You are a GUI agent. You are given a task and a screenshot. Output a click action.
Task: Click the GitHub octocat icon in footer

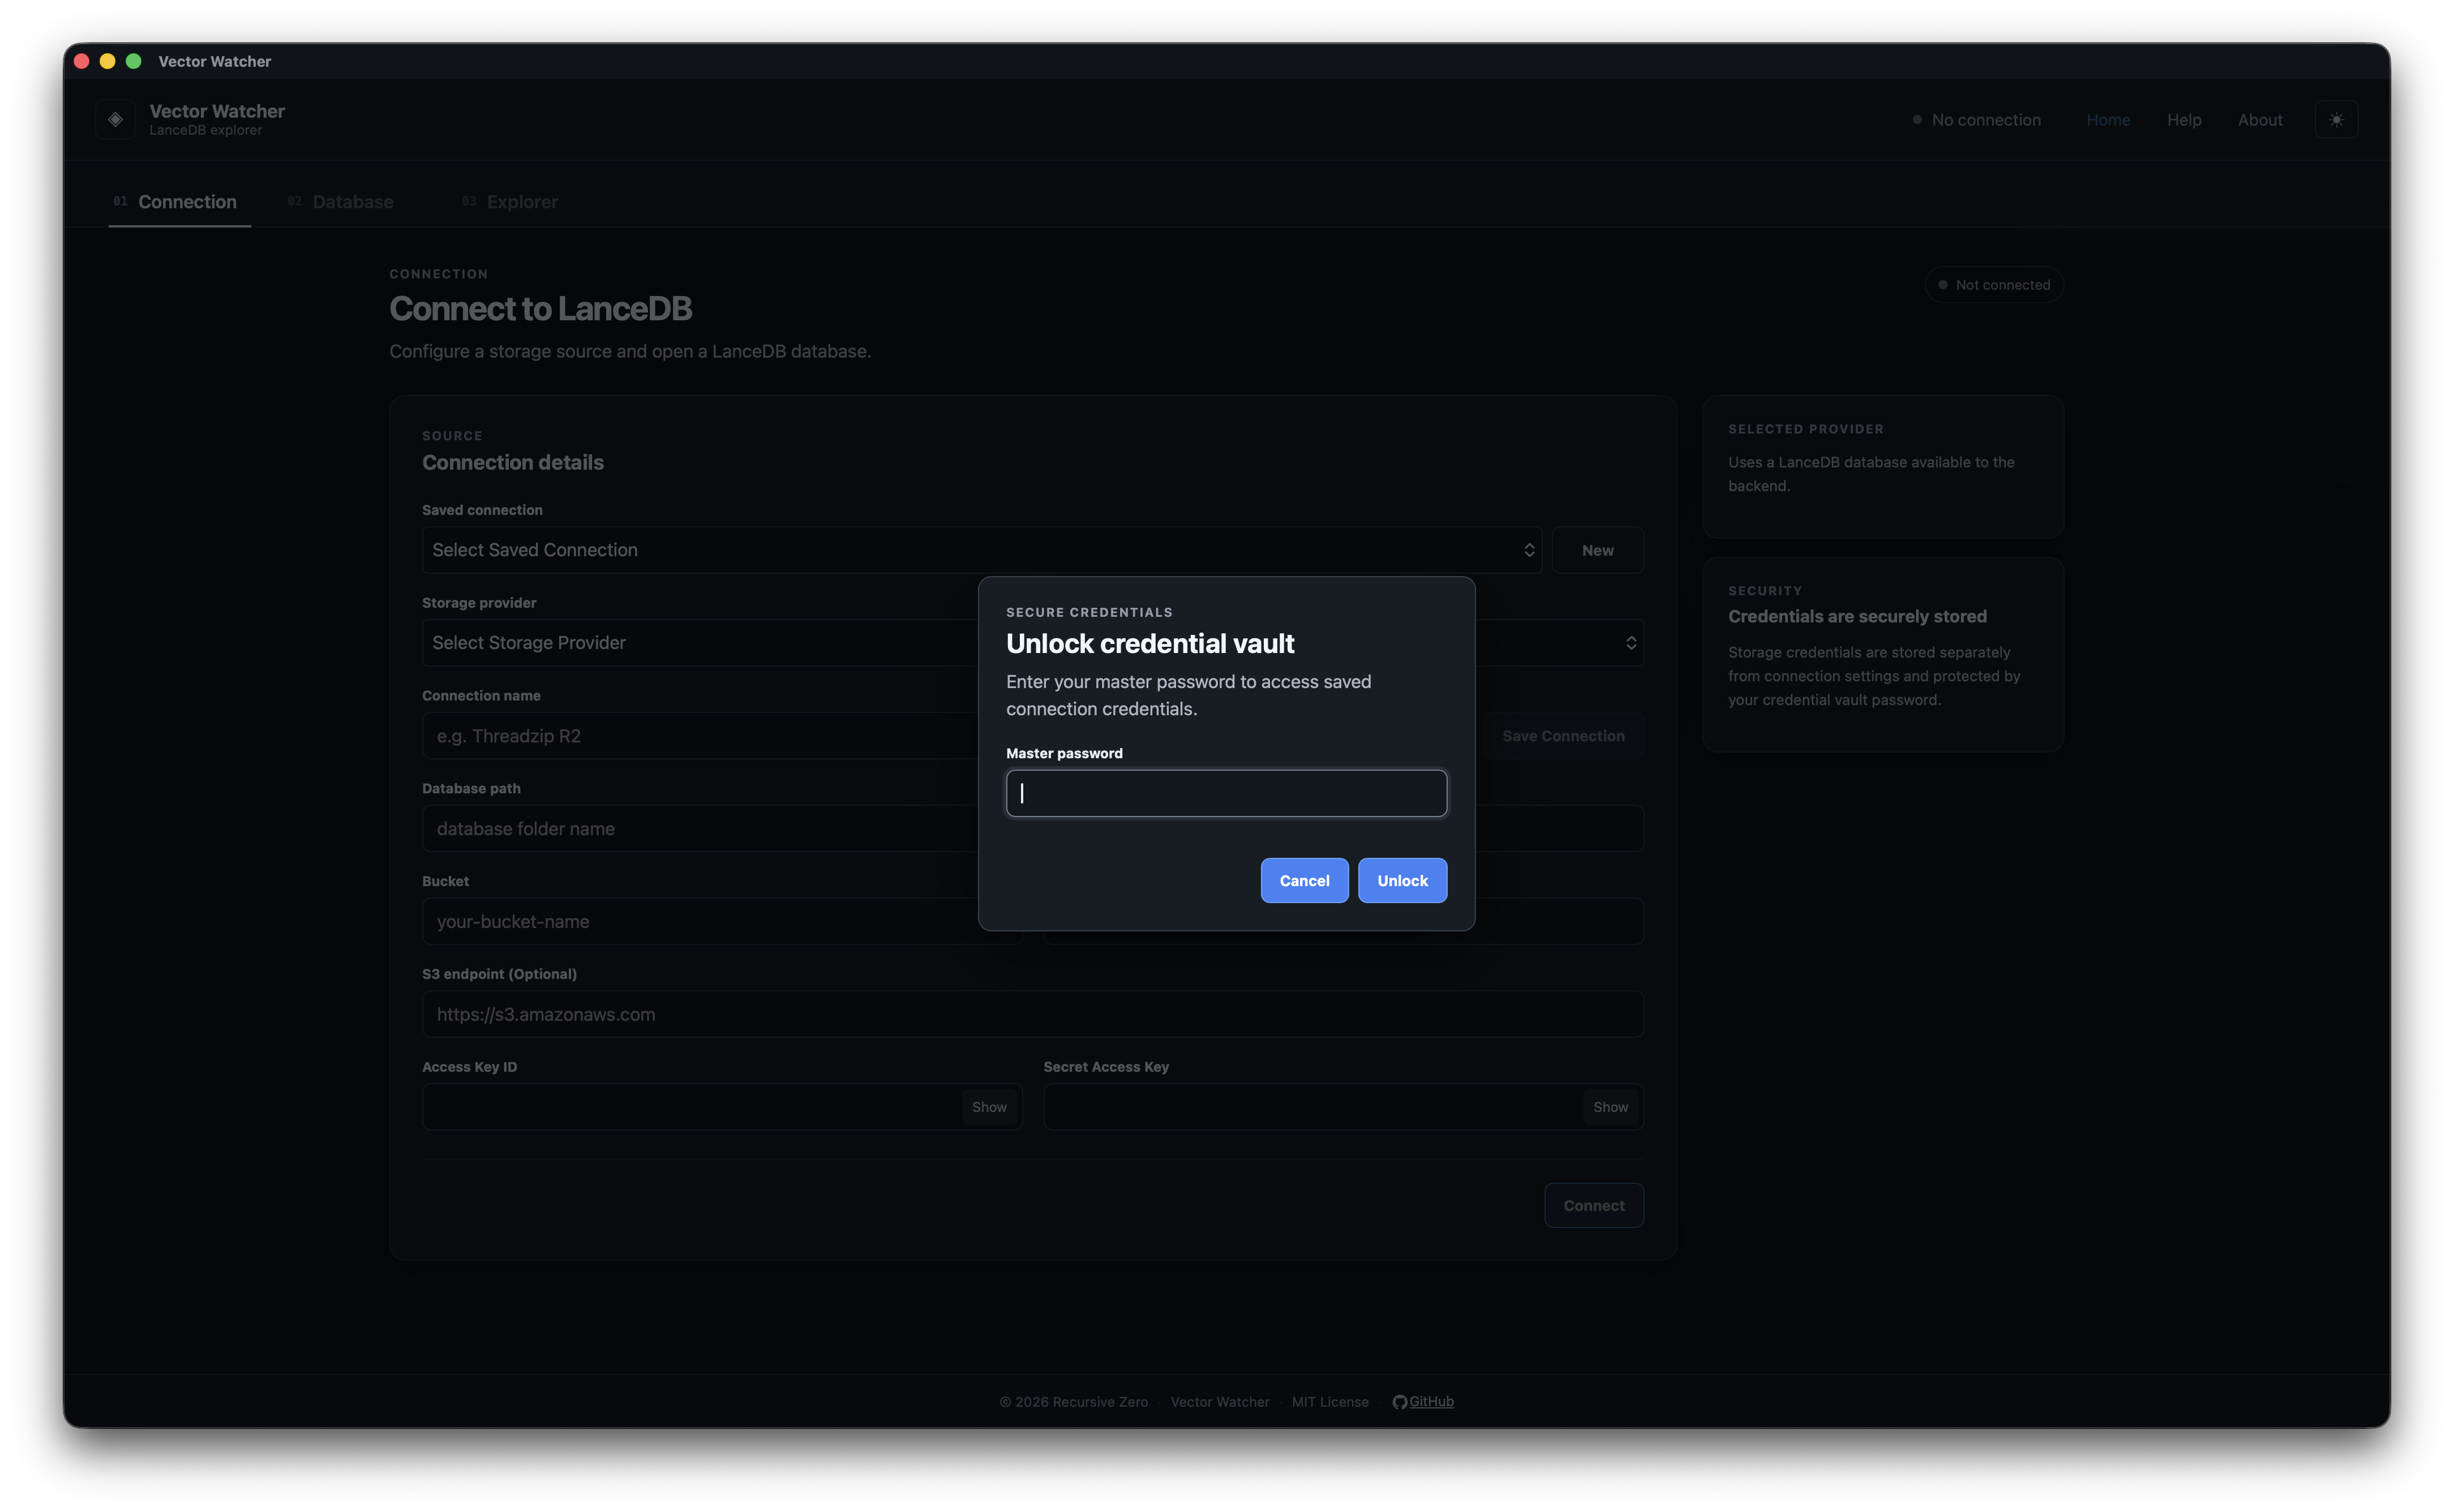[x=1399, y=1402]
